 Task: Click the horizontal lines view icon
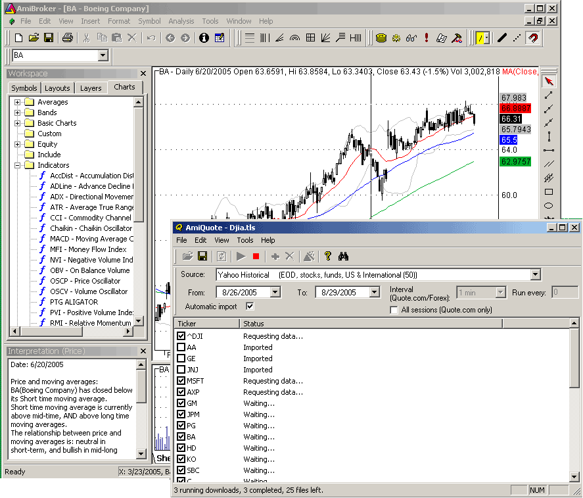(x=250, y=37)
